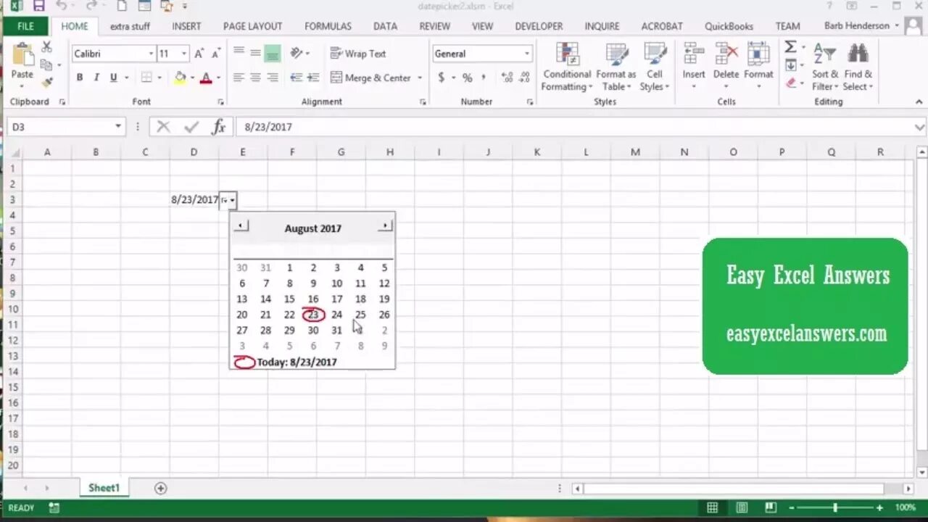
Task: Open the date picker dropdown arrow in D3
Action: point(232,200)
